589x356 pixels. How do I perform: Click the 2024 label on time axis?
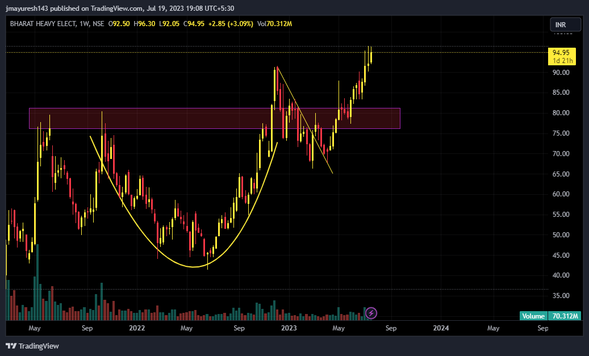pyautogui.click(x=441, y=328)
